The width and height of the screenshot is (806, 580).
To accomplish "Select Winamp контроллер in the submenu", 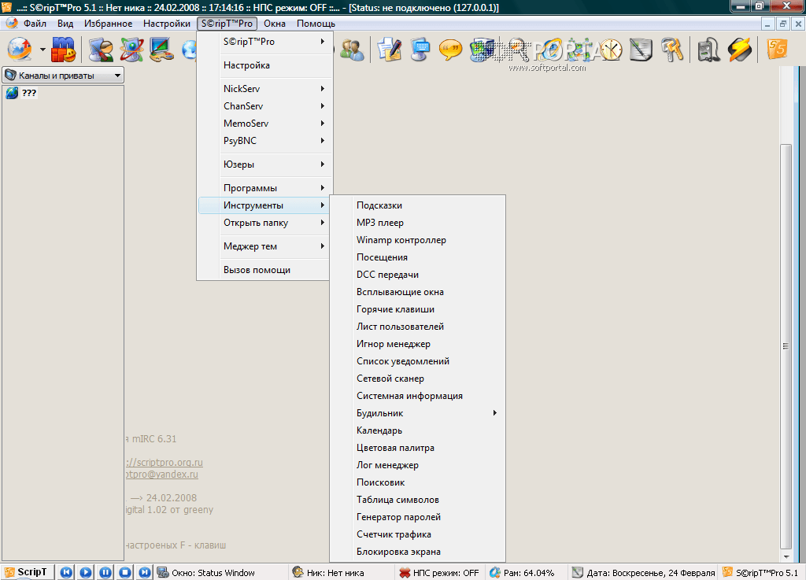I will (417, 240).
